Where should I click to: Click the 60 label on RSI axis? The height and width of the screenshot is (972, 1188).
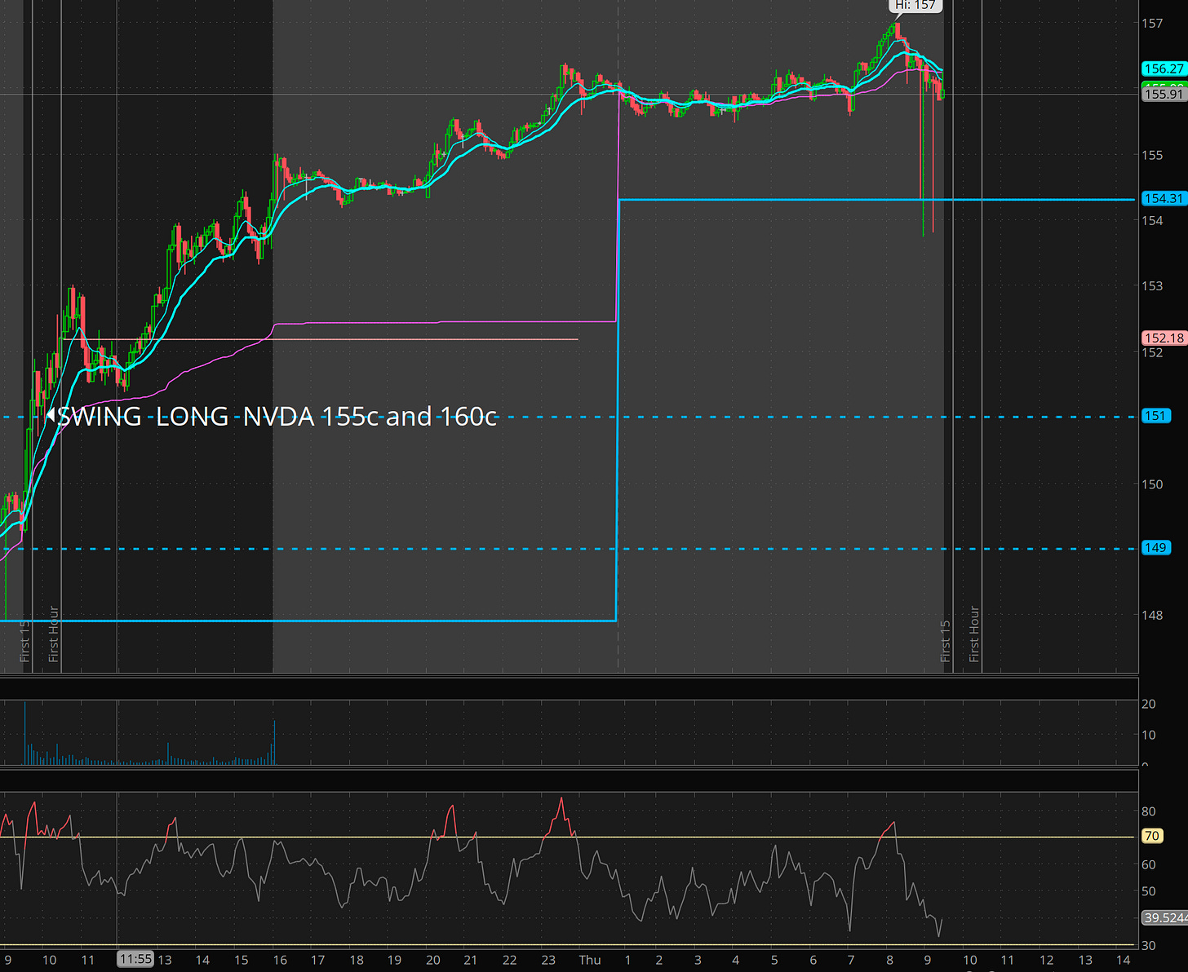click(1149, 864)
